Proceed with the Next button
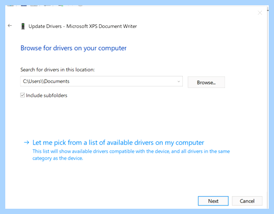The width and height of the screenshot is (274, 214). coord(213,201)
